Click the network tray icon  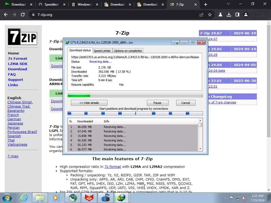click(x=238, y=198)
